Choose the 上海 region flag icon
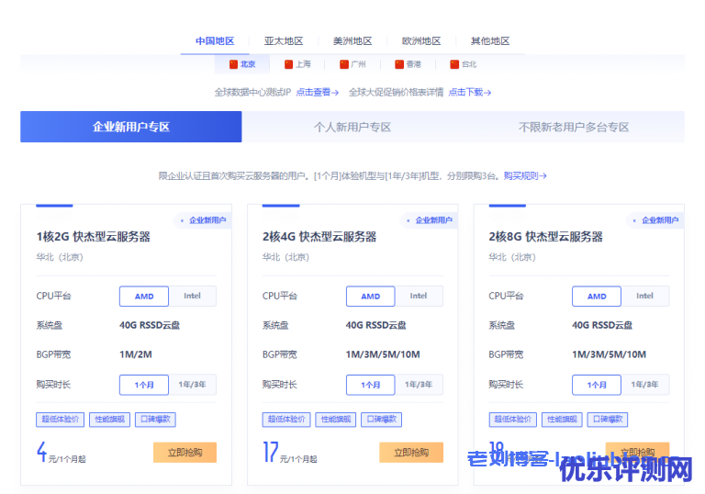This screenshot has height=494, width=705. tap(288, 64)
